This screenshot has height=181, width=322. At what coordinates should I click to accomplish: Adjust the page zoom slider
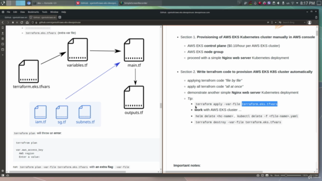(x=291, y=175)
